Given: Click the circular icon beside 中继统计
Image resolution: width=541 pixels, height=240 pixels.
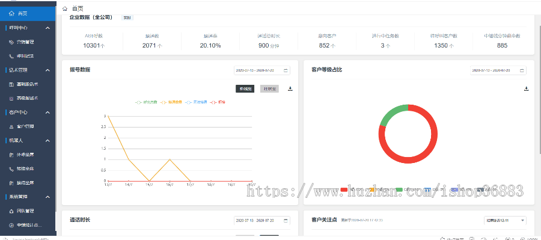Looking at the screenshot, I should coord(11,225).
